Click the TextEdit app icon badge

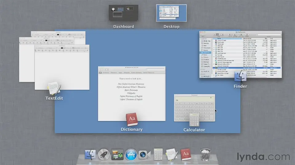54,88
